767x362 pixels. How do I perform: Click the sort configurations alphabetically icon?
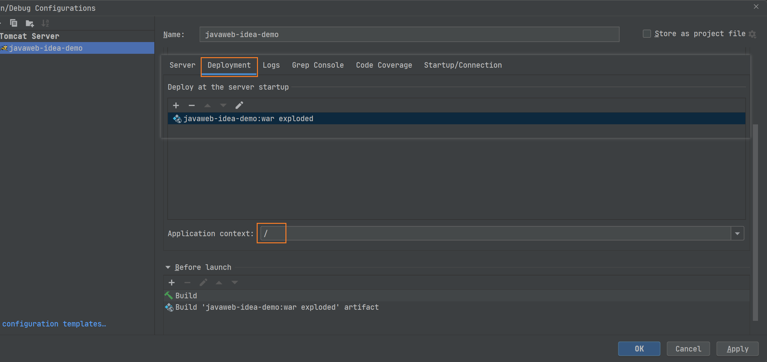[45, 23]
